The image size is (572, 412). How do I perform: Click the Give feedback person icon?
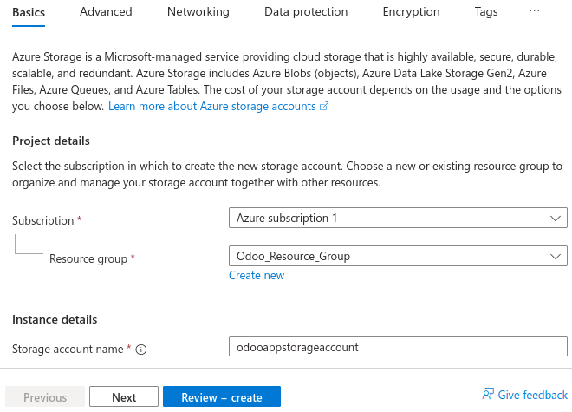pyautogui.click(x=488, y=395)
